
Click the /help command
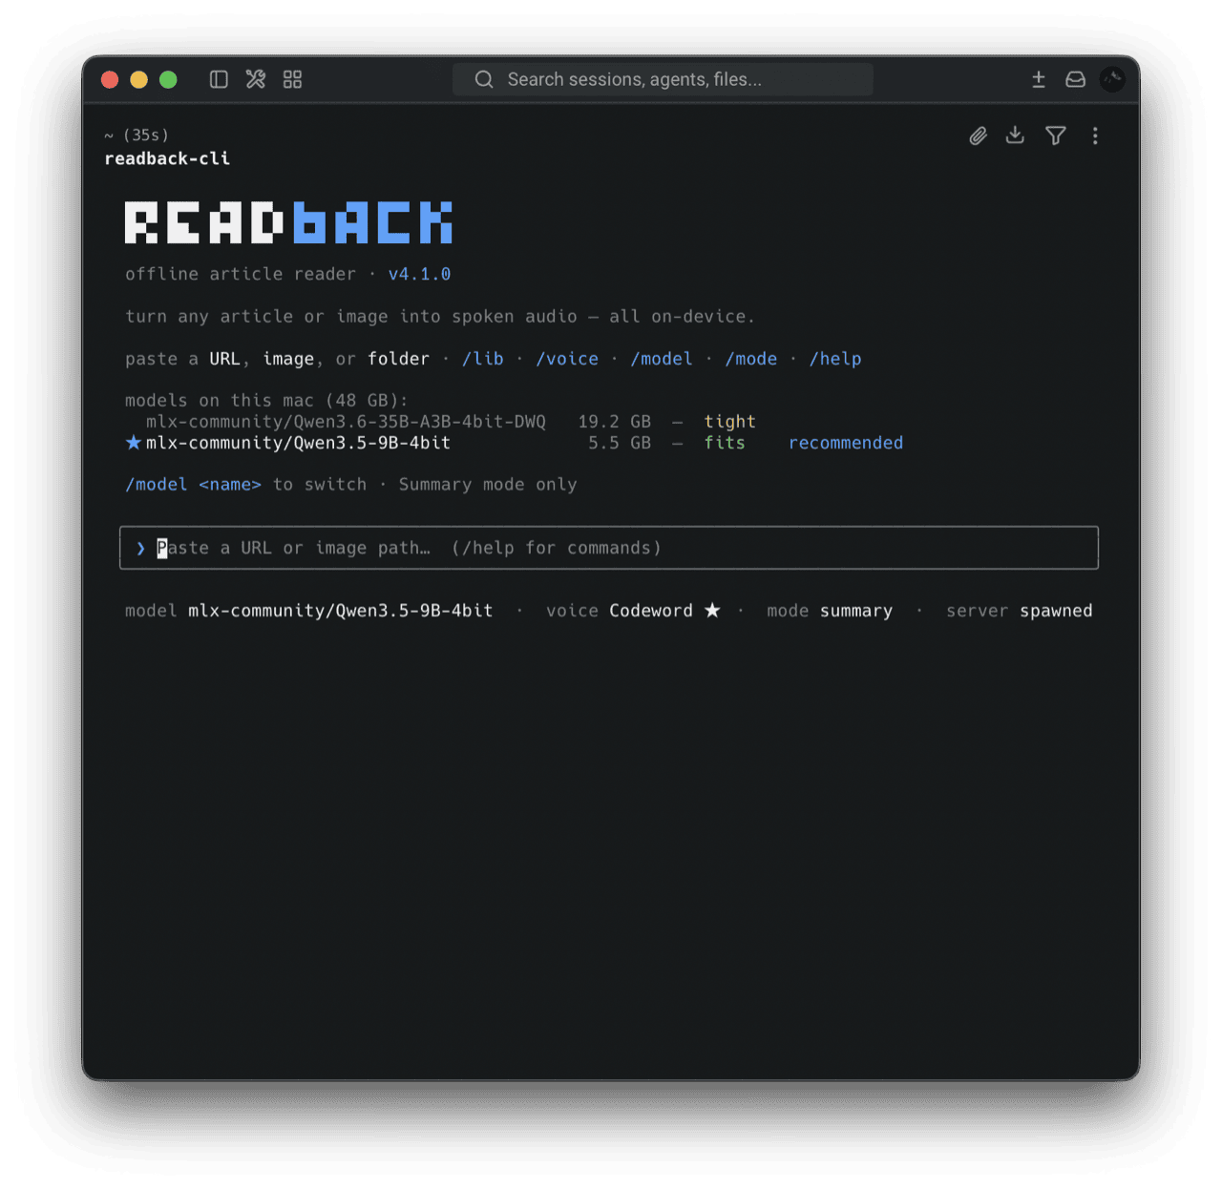(835, 359)
